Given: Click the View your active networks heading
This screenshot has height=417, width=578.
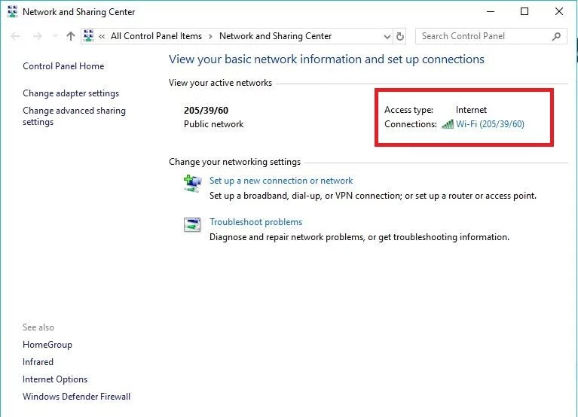Looking at the screenshot, I should coord(221,84).
